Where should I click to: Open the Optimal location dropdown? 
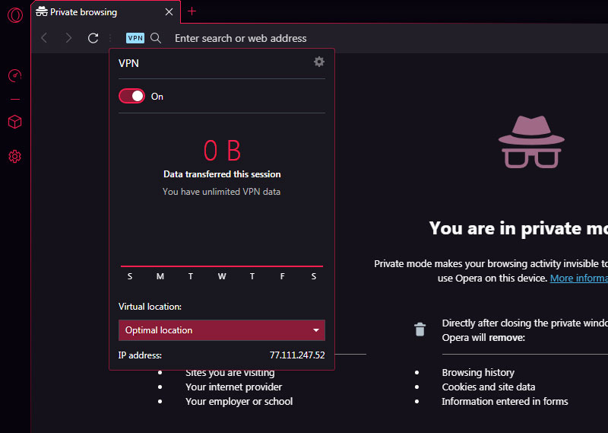[x=222, y=330]
